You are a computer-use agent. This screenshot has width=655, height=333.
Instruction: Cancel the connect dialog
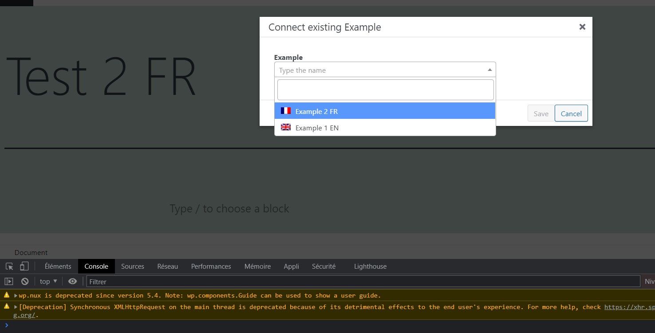(571, 114)
